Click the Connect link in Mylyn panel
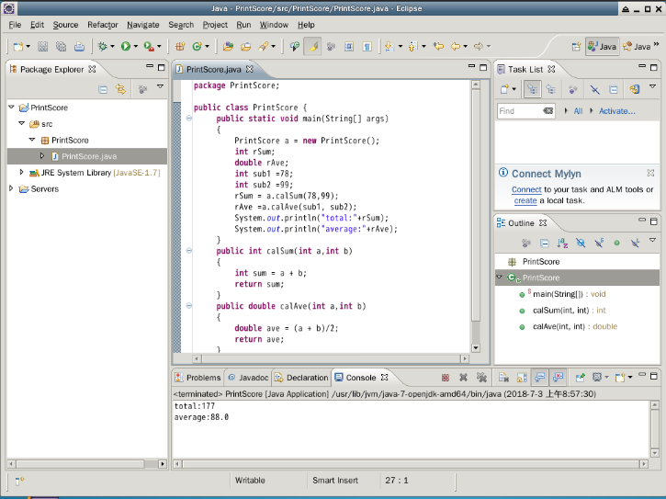 [x=526, y=190]
